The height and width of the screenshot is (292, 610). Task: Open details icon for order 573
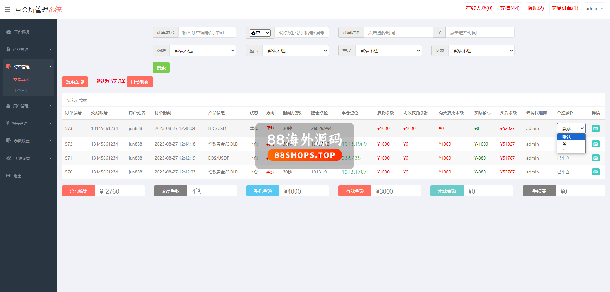click(595, 128)
